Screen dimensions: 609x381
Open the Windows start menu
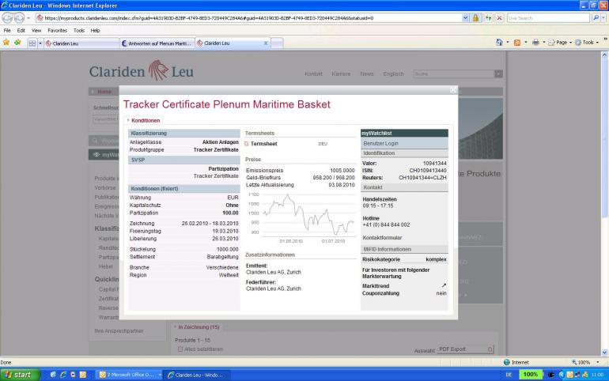tap(20, 375)
